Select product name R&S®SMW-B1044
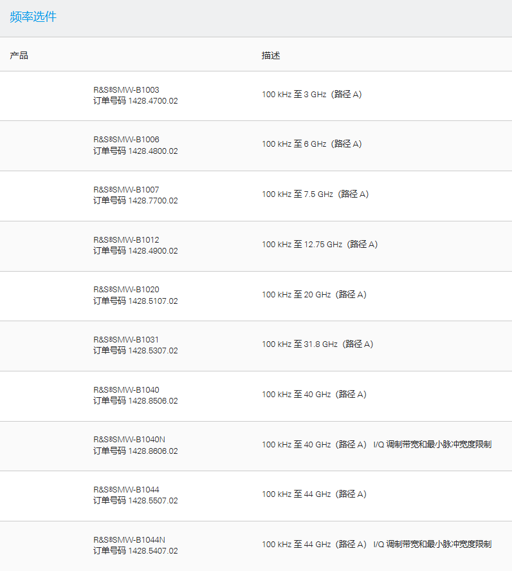 [126, 490]
